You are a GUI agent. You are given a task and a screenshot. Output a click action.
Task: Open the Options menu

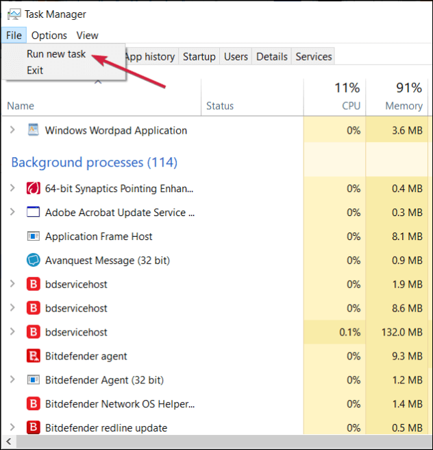point(49,35)
